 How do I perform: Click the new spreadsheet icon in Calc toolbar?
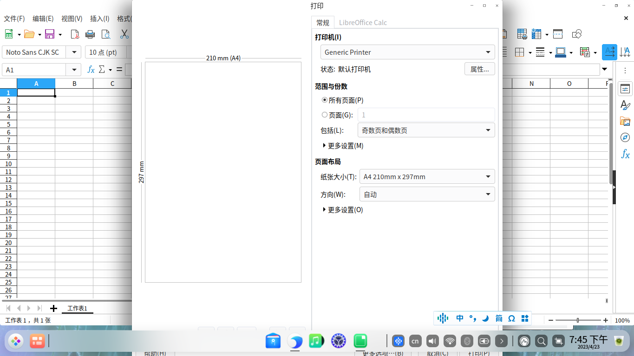(9, 34)
